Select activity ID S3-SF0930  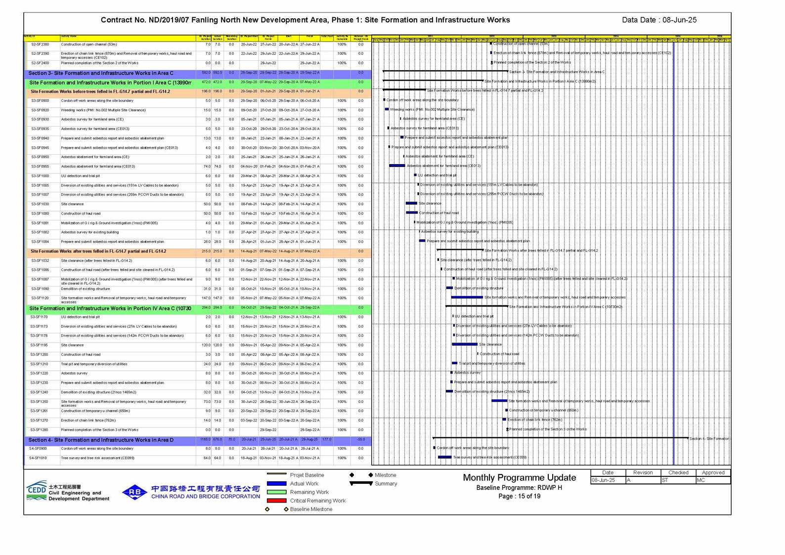coord(40,119)
